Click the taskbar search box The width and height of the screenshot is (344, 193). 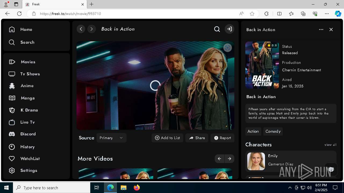click(52, 188)
